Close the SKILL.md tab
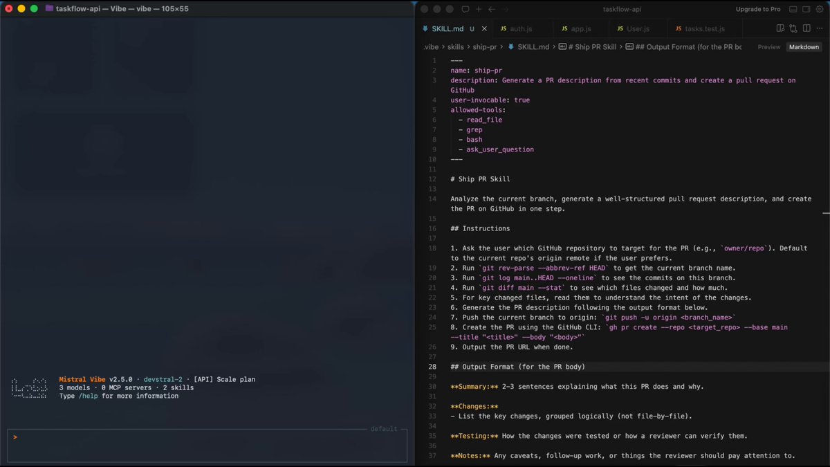Image resolution: width=830 pixels, height=467 pixels. tap(484, 29)
